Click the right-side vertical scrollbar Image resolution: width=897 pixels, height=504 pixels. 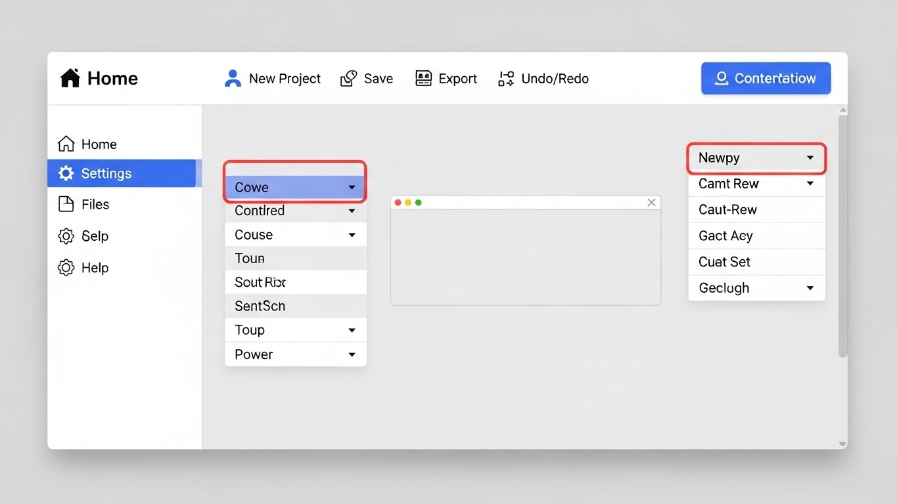point(842,233)
